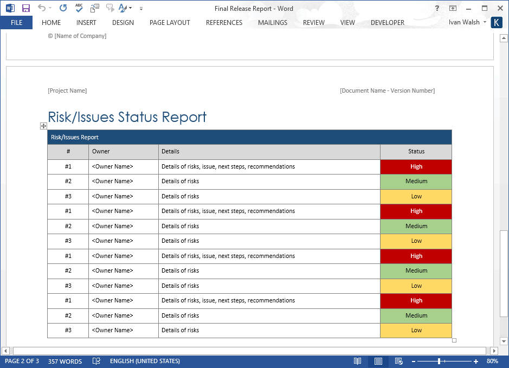Click the zoom slider handle
Image resolution: width=509 pixels, height=368 pixels.
pos(439,361)
